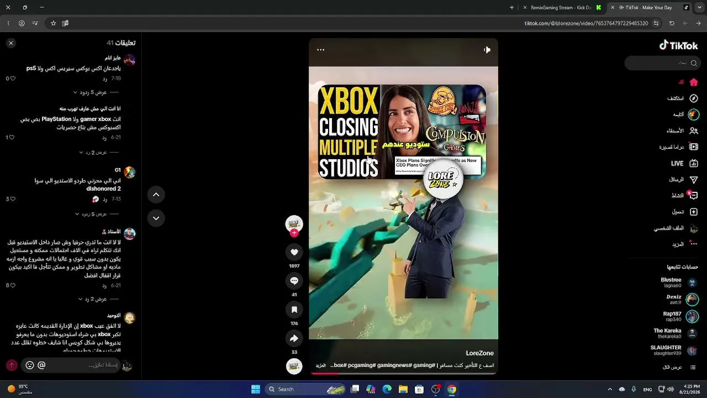Click the TikTok search field

662,63
